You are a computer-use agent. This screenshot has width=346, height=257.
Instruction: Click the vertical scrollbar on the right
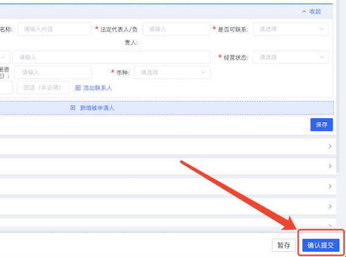point(338,86)
